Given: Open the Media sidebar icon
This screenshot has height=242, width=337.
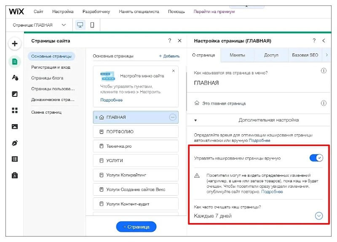Looking at the screenshot, I should [x=15, y=126].
